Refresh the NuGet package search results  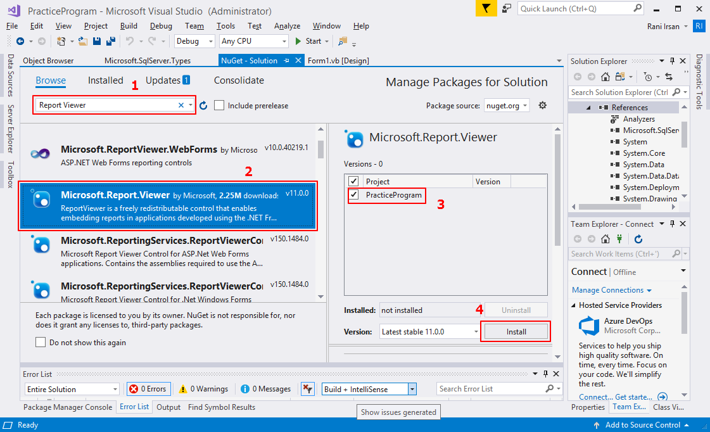pyautogui.click(x=202, y=104)
